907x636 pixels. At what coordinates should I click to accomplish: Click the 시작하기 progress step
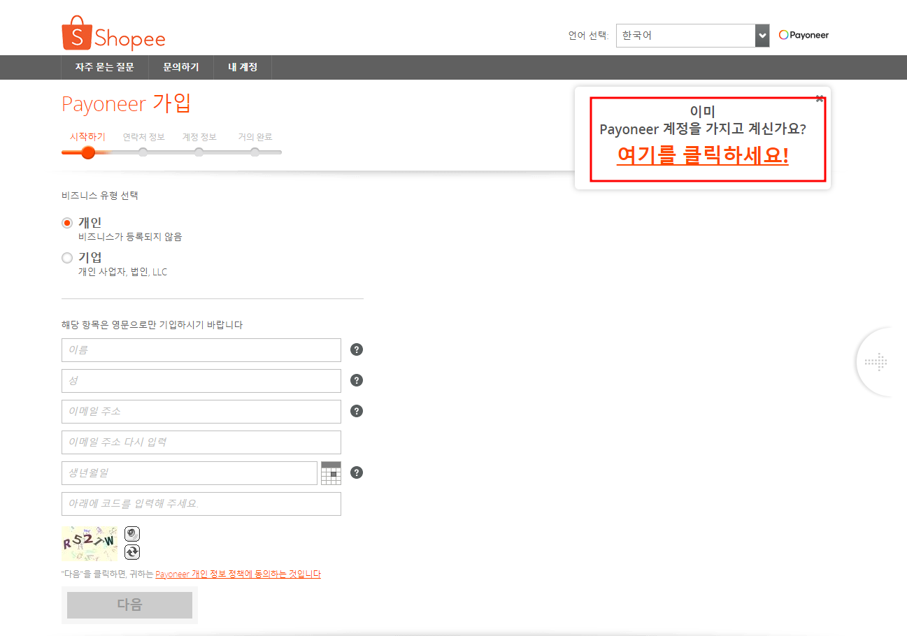point(87,137)
